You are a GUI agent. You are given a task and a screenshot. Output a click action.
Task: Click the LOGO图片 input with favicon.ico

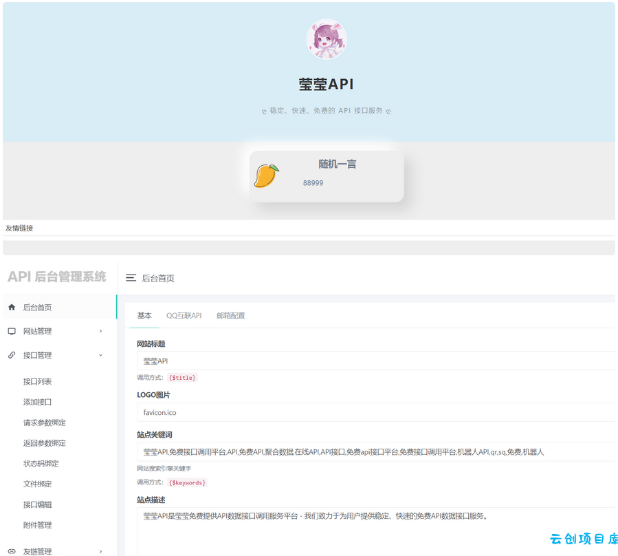pos(376,412)
